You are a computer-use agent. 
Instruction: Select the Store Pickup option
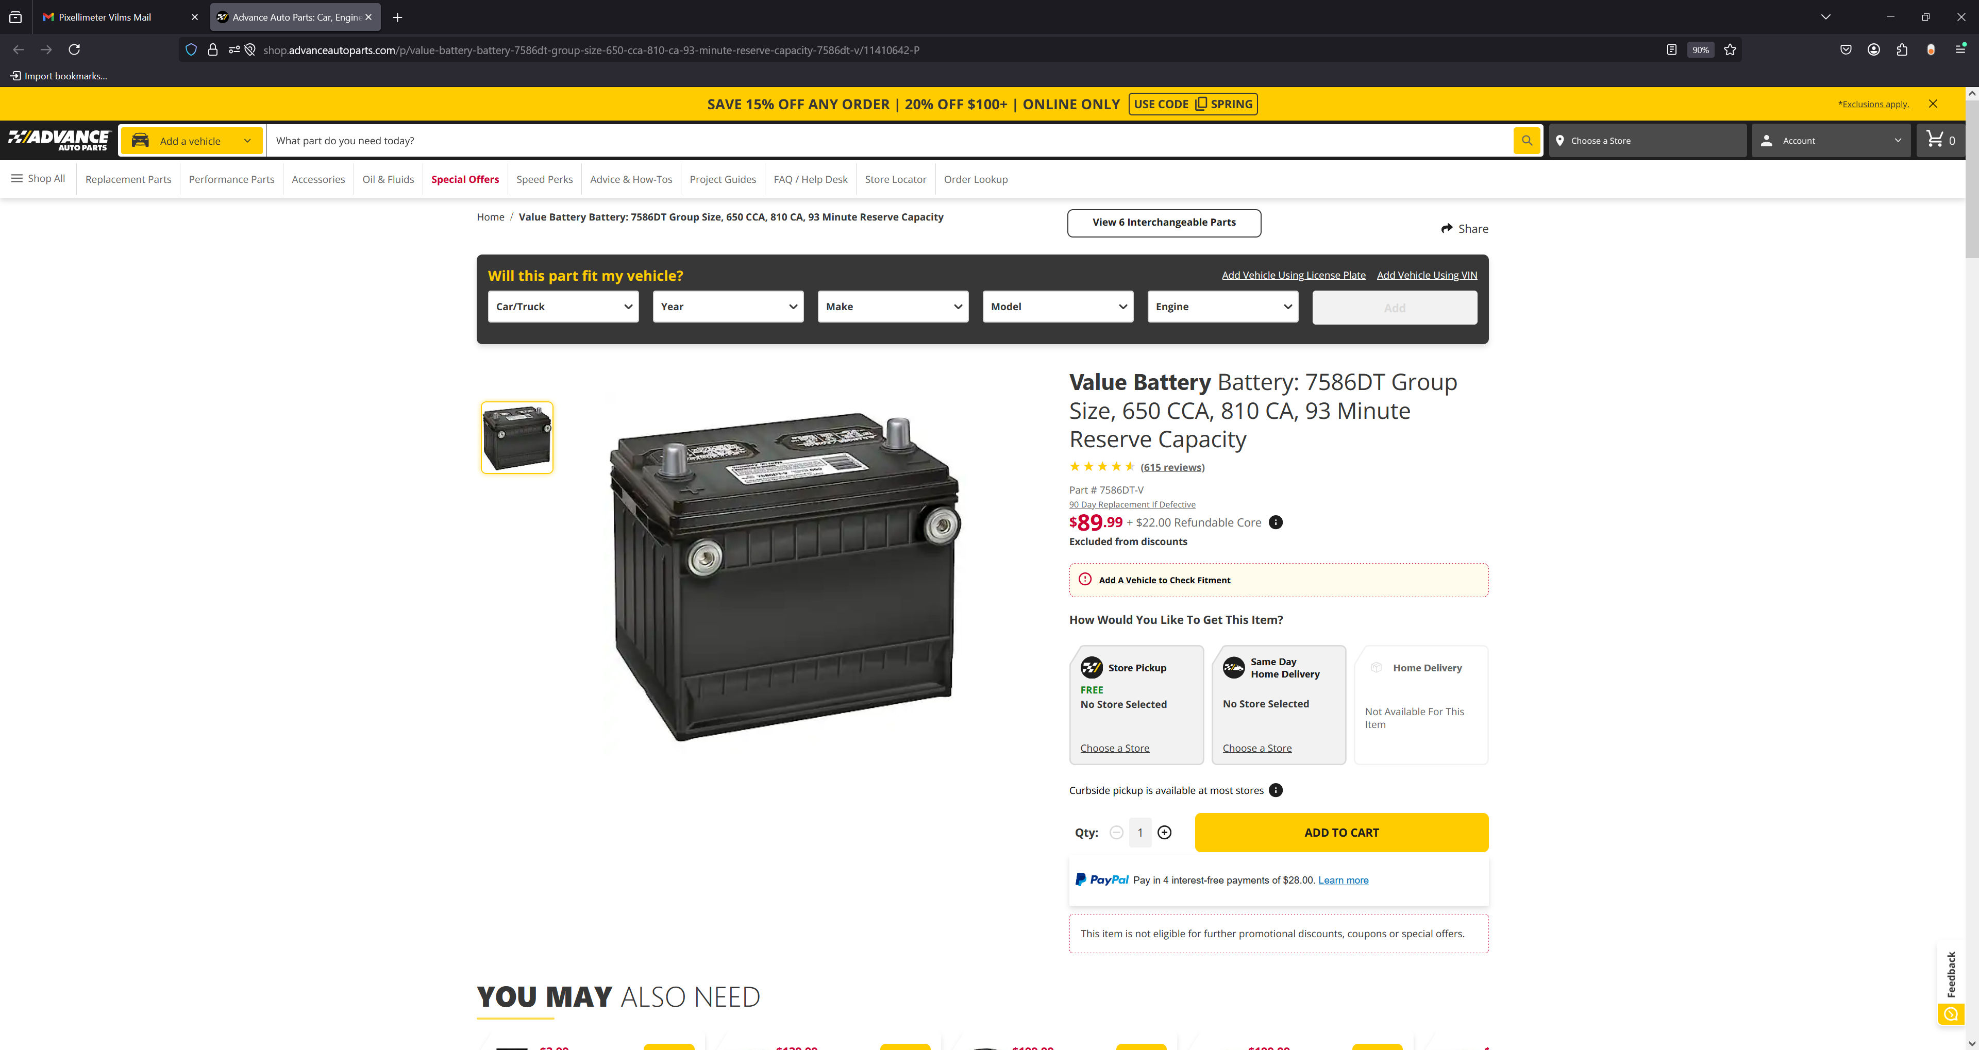pyautogui.click(x=1136, y=705)
